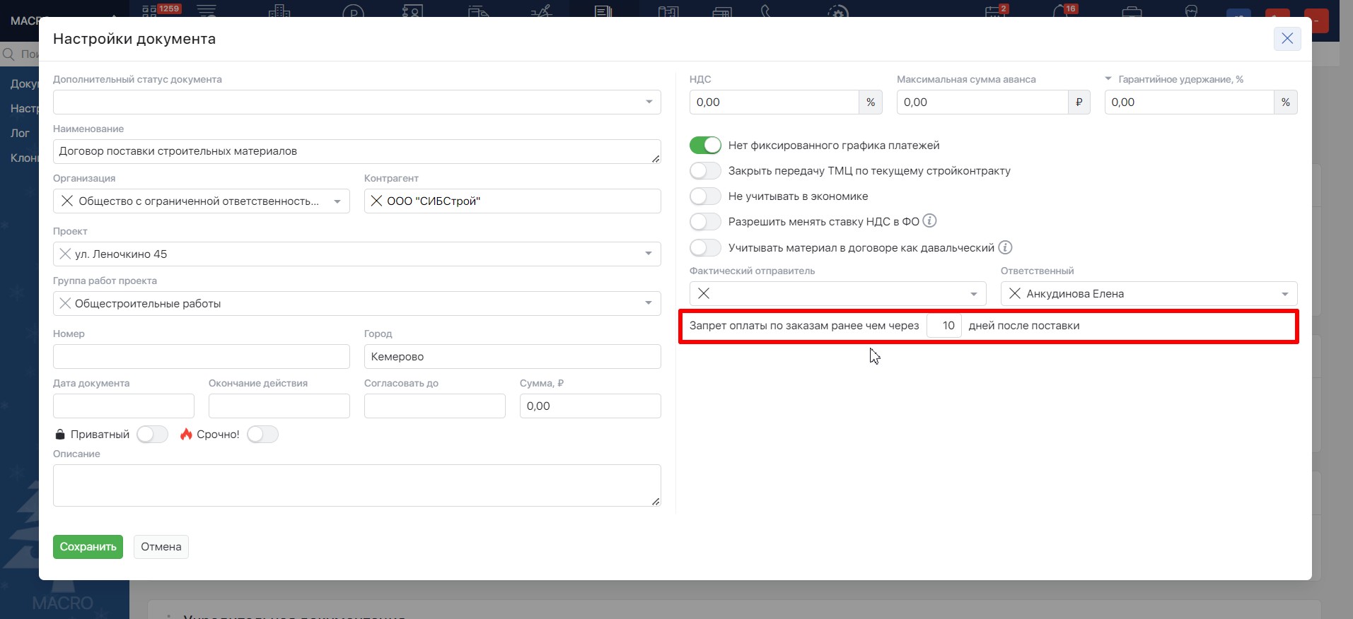The image size is (1353, 619).
Task: Click info icon beside давальческий material option
Action: click(x=1005, y=247)
